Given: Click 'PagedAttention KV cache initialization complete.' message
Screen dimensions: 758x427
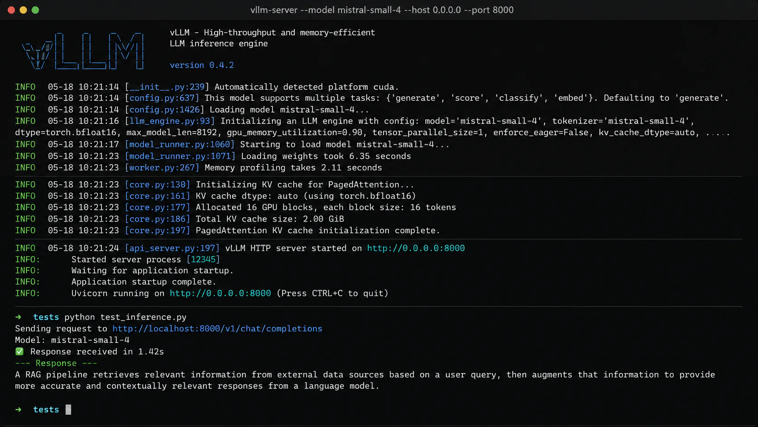Looking at the screenshot, I should (318, 231).
